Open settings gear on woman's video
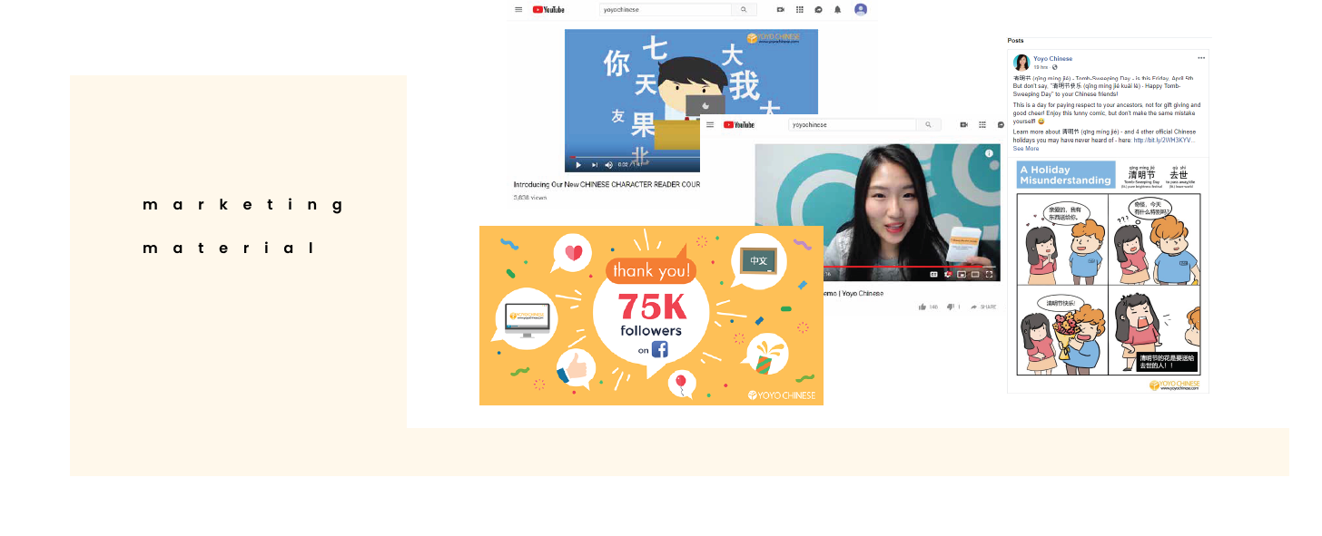The image size is (1322, 536). [948, 274]
